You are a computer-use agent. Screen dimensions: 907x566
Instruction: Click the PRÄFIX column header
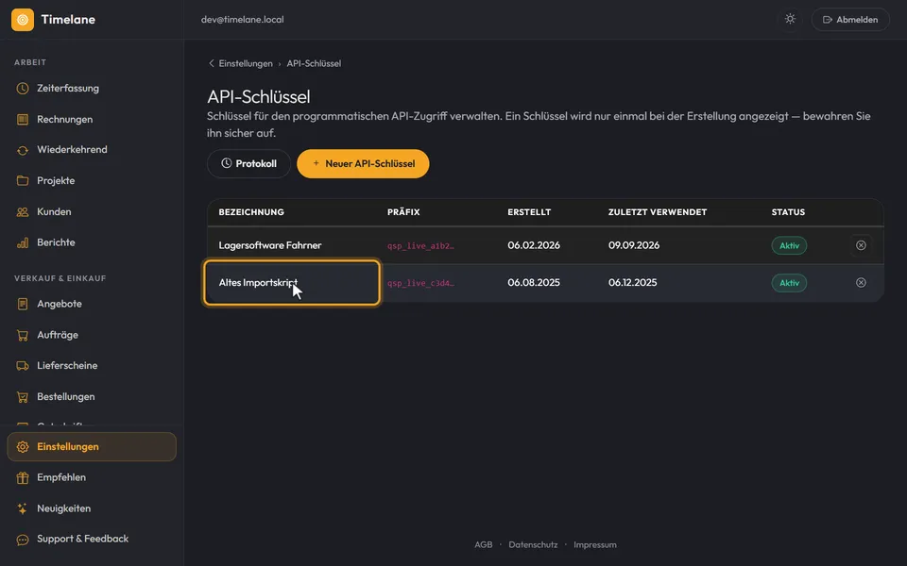click(403, 212)
